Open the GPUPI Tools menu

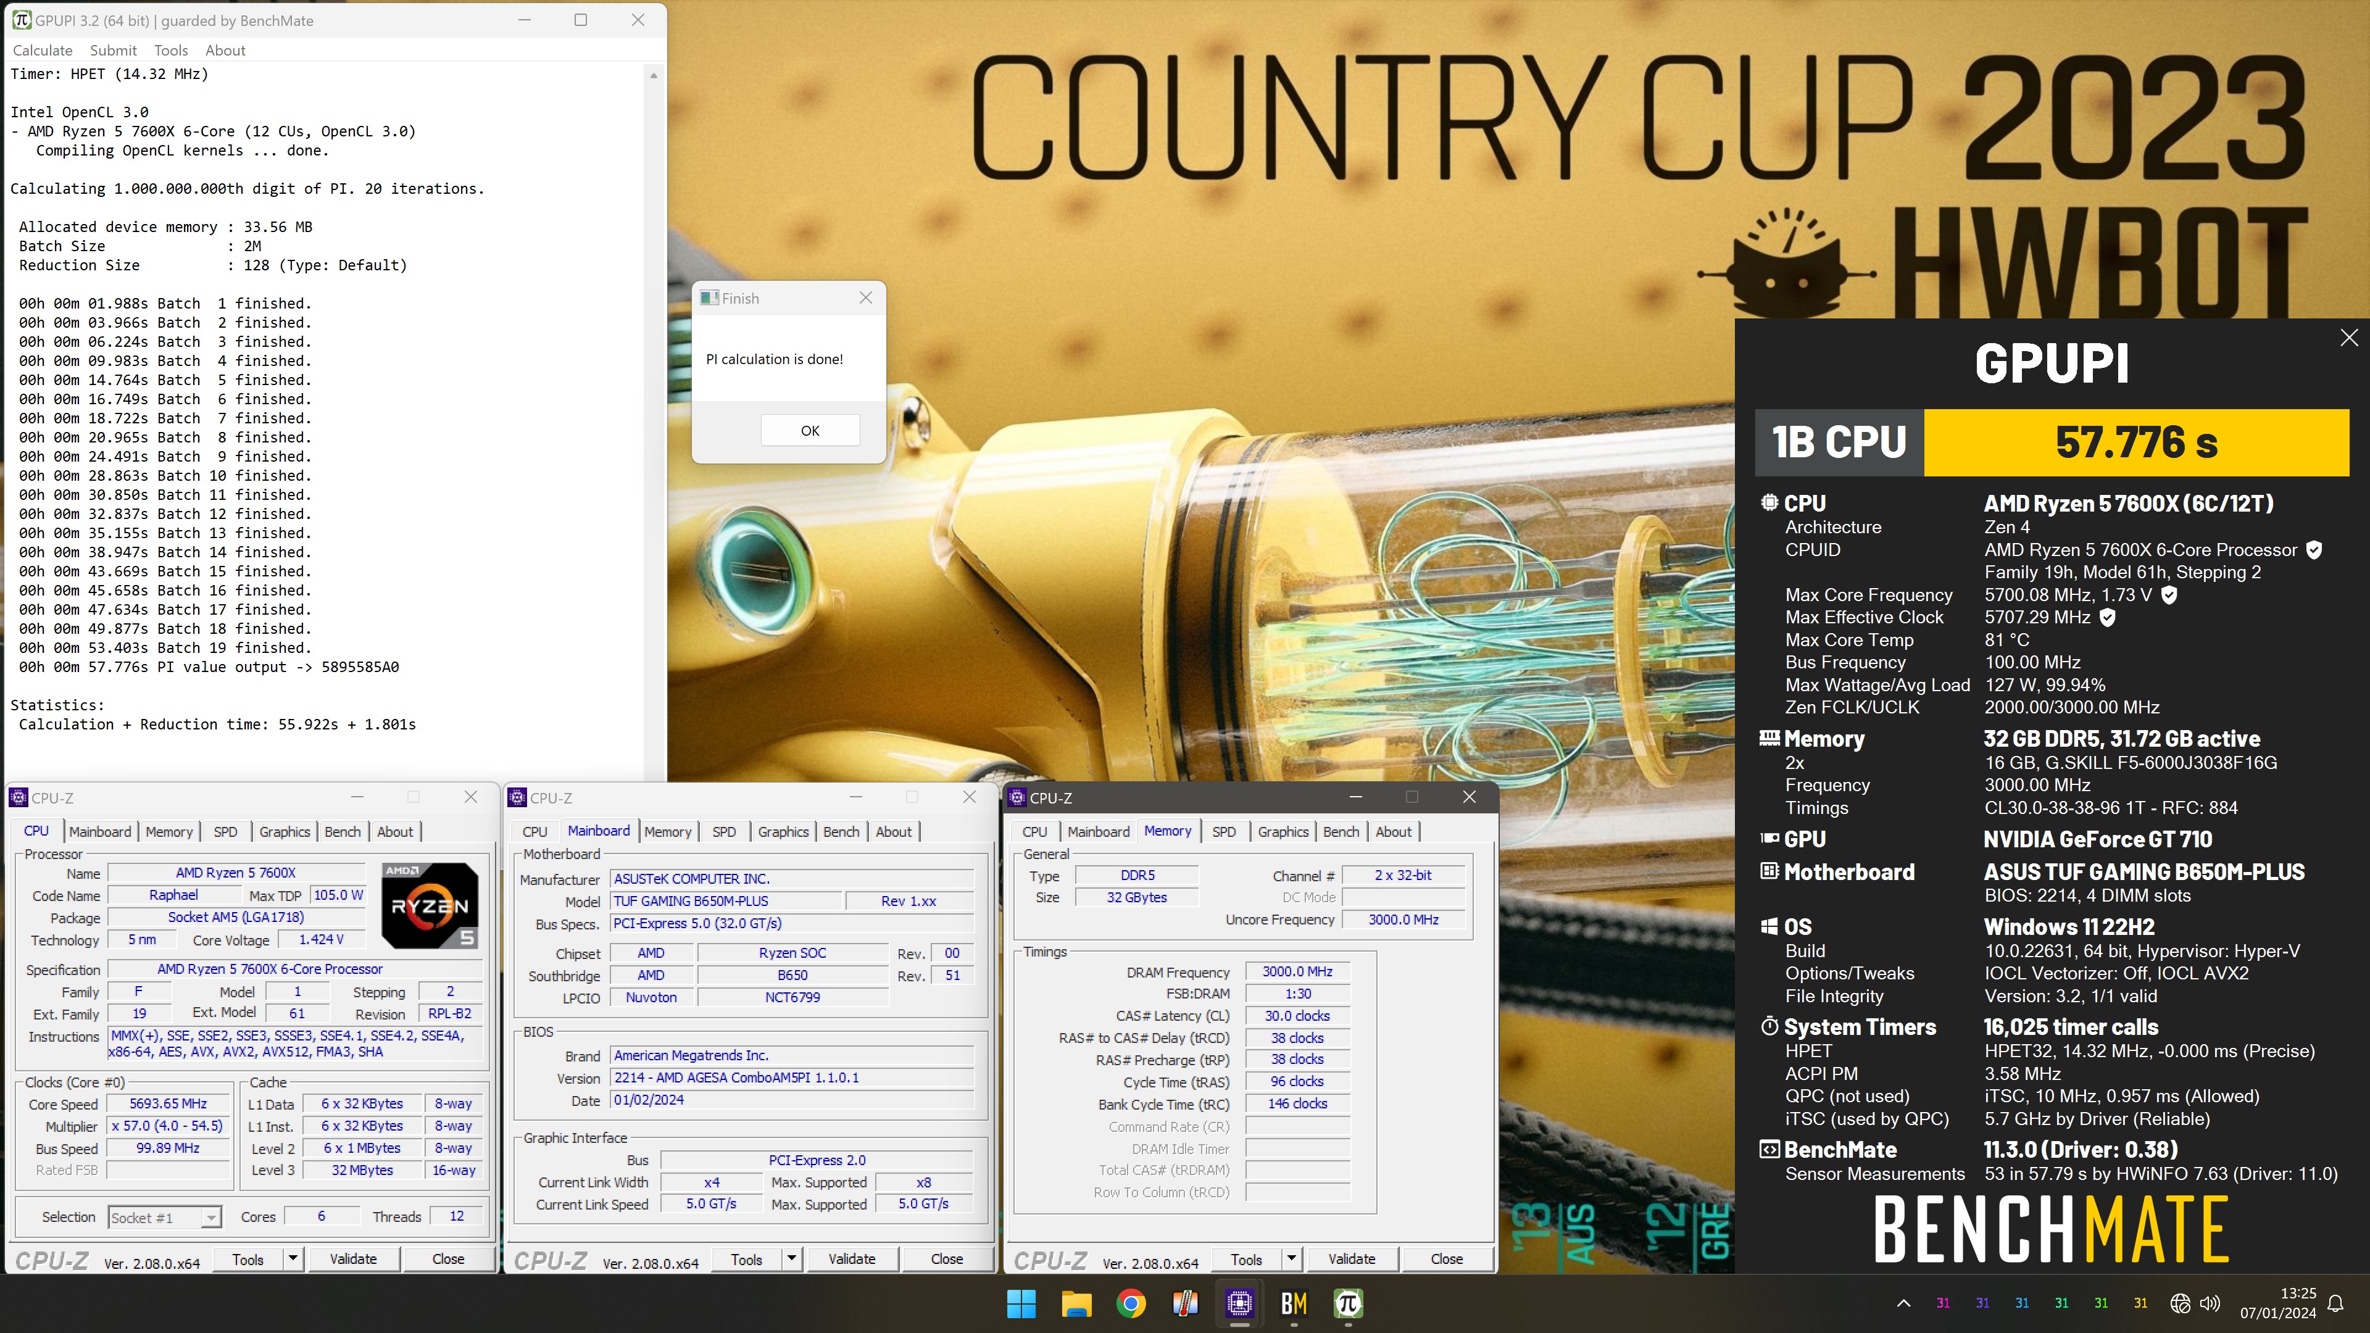point(171,51)
